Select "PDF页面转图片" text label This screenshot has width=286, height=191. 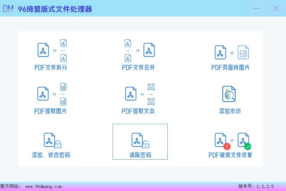[x=230, y=68]
